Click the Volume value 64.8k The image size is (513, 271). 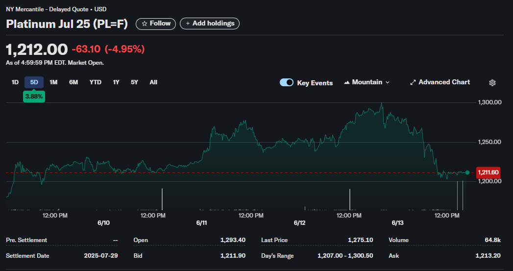click(x=493, y=240)
